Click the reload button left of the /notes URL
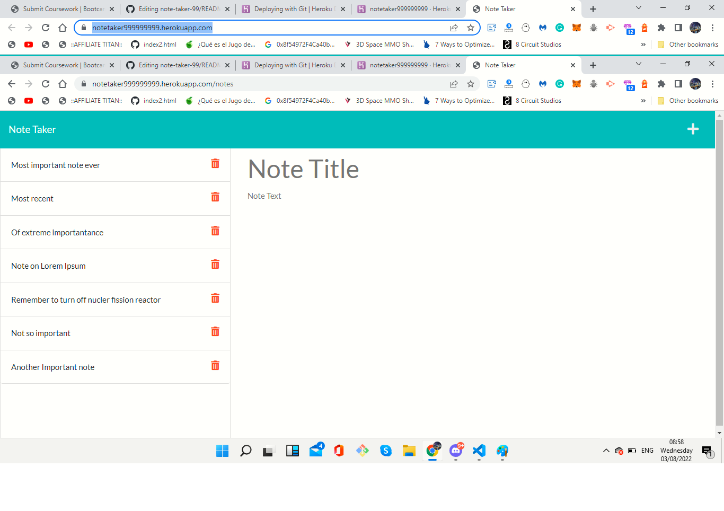The width and height of the screenshot is (724, 511). click(x=46, y=84)
